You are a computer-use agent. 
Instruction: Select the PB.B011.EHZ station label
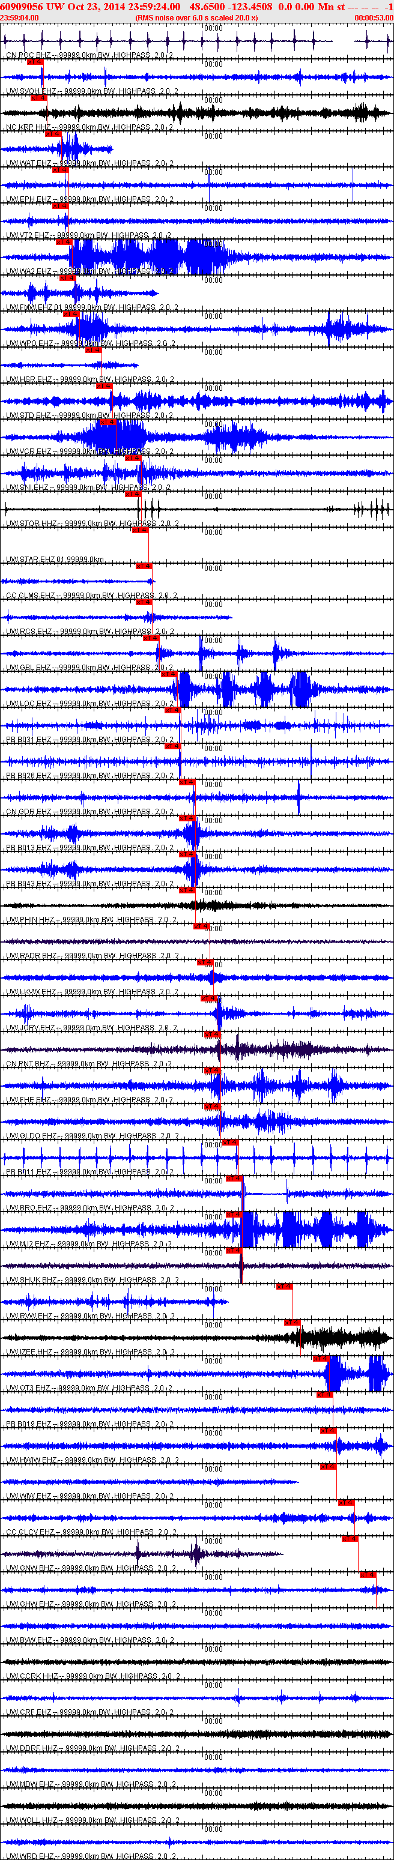point(89,1173)
